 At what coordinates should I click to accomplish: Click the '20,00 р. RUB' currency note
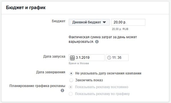120,29
